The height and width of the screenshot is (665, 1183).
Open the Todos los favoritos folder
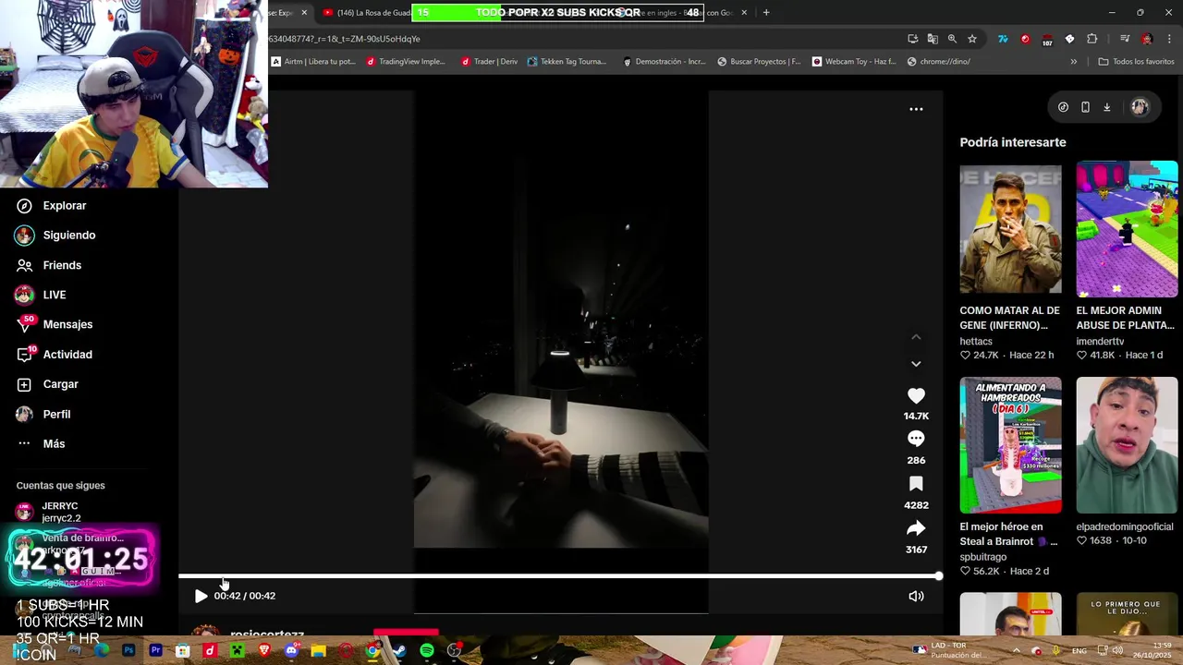(1136, 62)
